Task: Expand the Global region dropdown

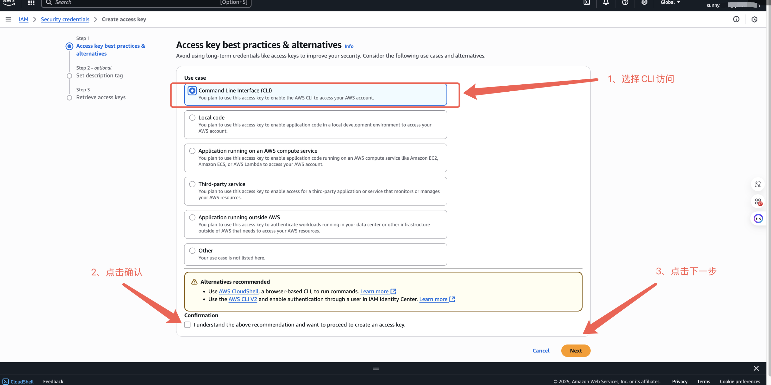Action: click(670, 3)
